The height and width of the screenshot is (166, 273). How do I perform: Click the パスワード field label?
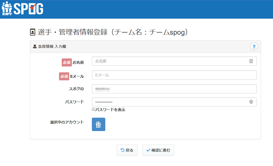74,102
